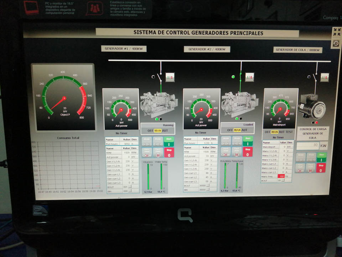Click the KW load setpoint field showing 80
Image resolution: width=342 pixels, height=257 pixels.
(308, 145)
